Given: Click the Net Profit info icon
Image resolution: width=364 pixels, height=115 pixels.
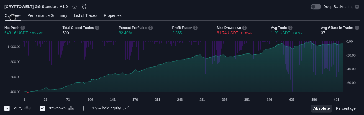Looking at the screenshot, I should (x=23, y=28).
